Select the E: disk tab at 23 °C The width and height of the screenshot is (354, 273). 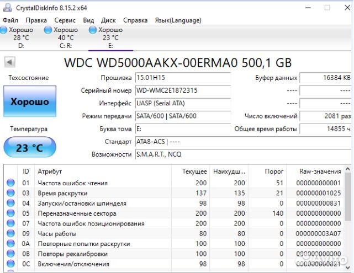(x=110, y=38)
